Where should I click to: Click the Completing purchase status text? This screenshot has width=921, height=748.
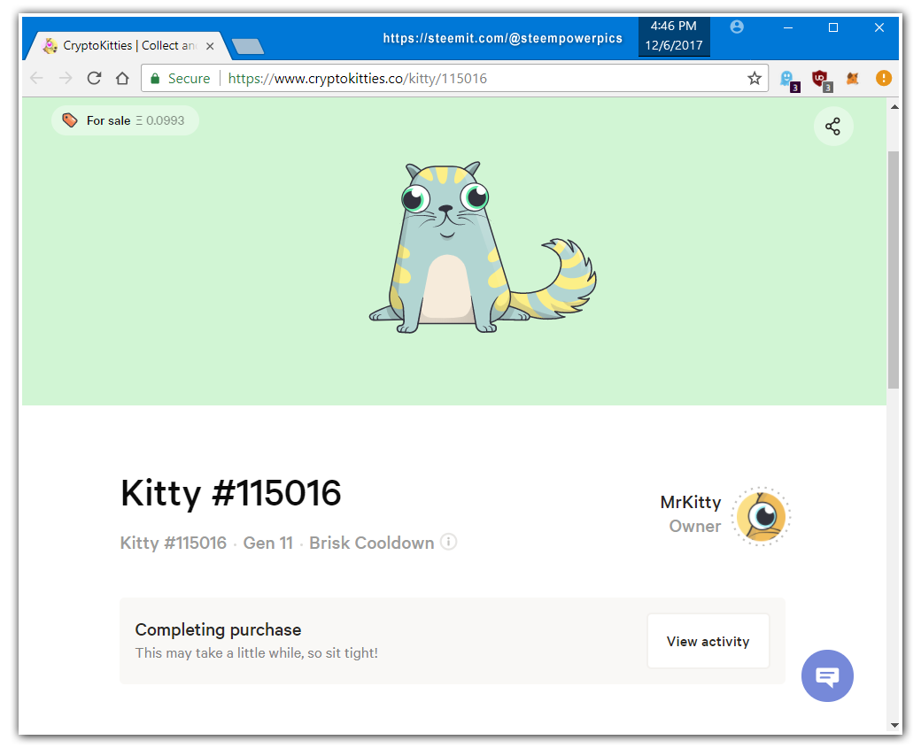[218, 629]
